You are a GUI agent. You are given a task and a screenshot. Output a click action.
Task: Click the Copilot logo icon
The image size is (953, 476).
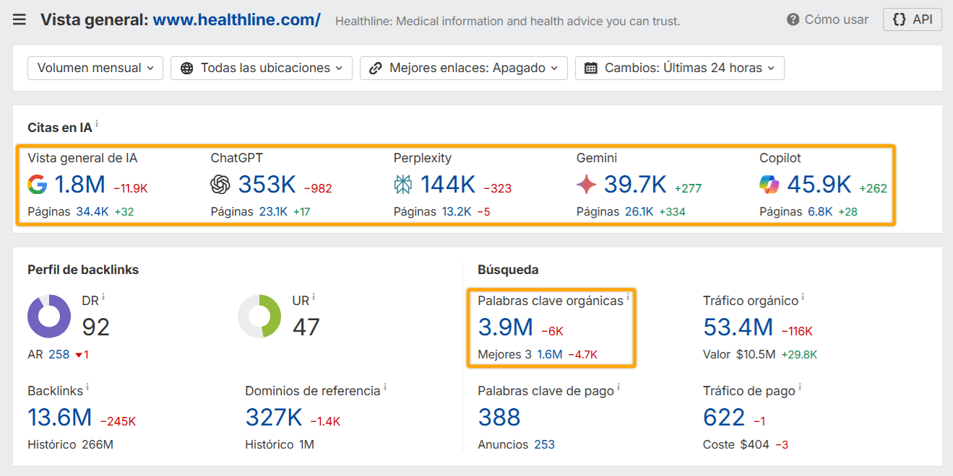770,184
